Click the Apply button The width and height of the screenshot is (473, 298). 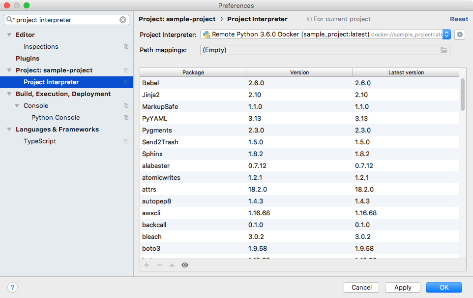[403, 288]
